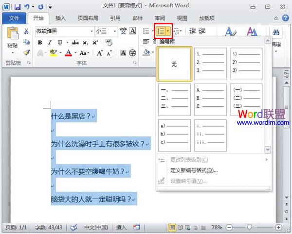This screenshot has height=234, width=292.
Task: Click Grow Font button
Action: 100,53
